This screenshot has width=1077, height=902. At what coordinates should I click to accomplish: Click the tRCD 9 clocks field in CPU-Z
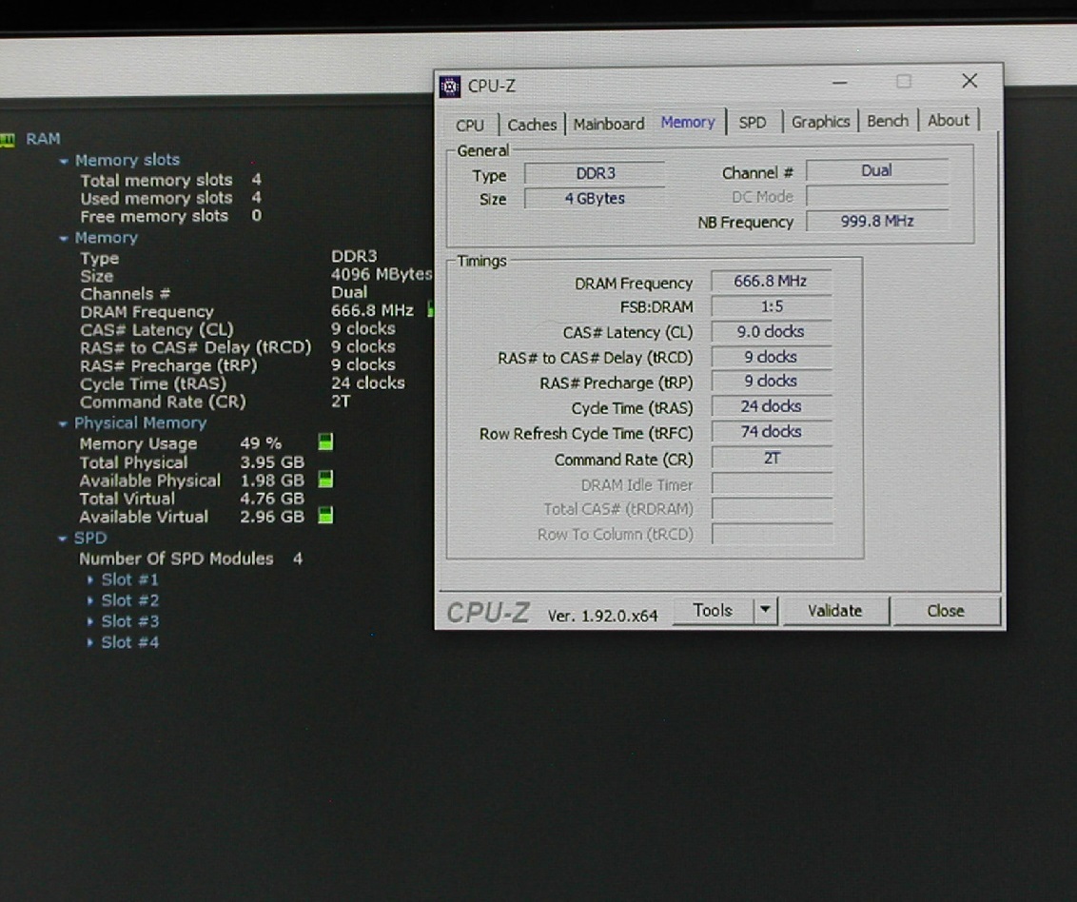(771, 357)
